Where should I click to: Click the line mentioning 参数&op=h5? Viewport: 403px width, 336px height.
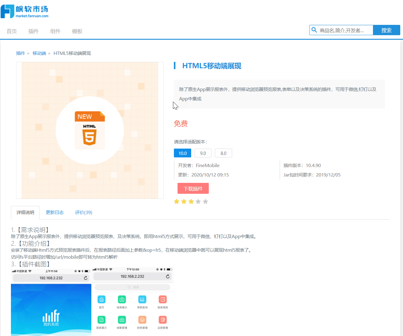tap(131, 250)
